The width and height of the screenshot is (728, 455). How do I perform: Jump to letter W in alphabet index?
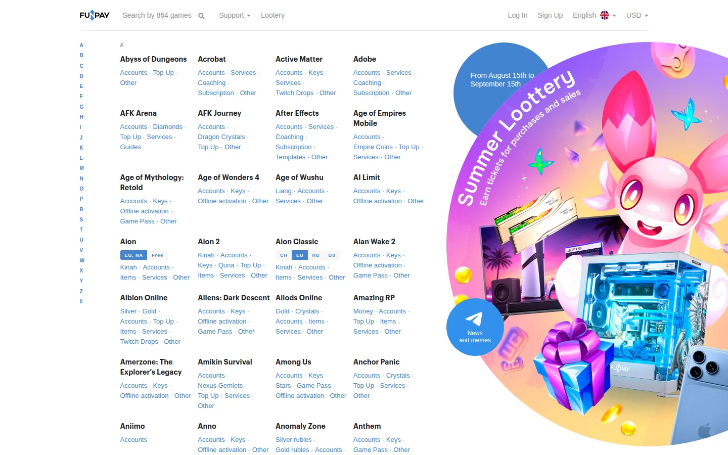pyautogui.click(x=82, y=260)
